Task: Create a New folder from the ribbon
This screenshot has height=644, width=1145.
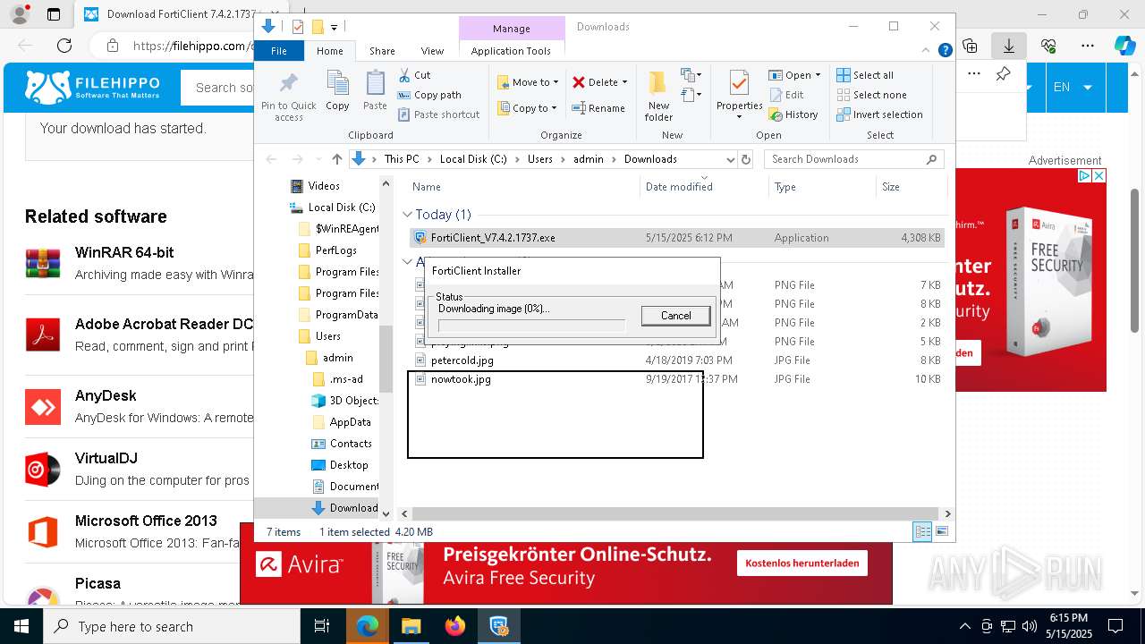Action: (658, 96)
